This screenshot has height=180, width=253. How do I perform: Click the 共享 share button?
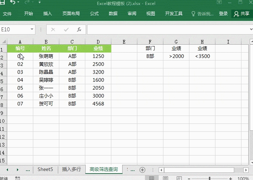point(241,14)
